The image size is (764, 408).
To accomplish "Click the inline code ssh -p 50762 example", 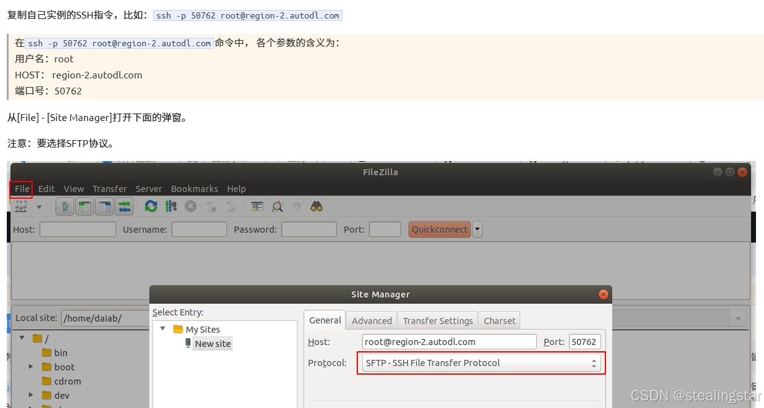I will tap(247, 15).
